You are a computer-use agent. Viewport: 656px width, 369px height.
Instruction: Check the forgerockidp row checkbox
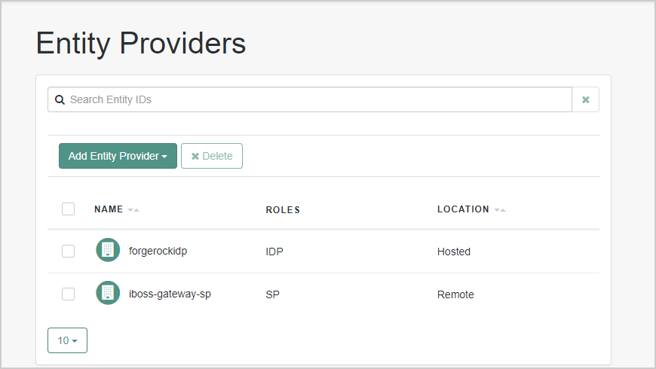tap(68, 252)
